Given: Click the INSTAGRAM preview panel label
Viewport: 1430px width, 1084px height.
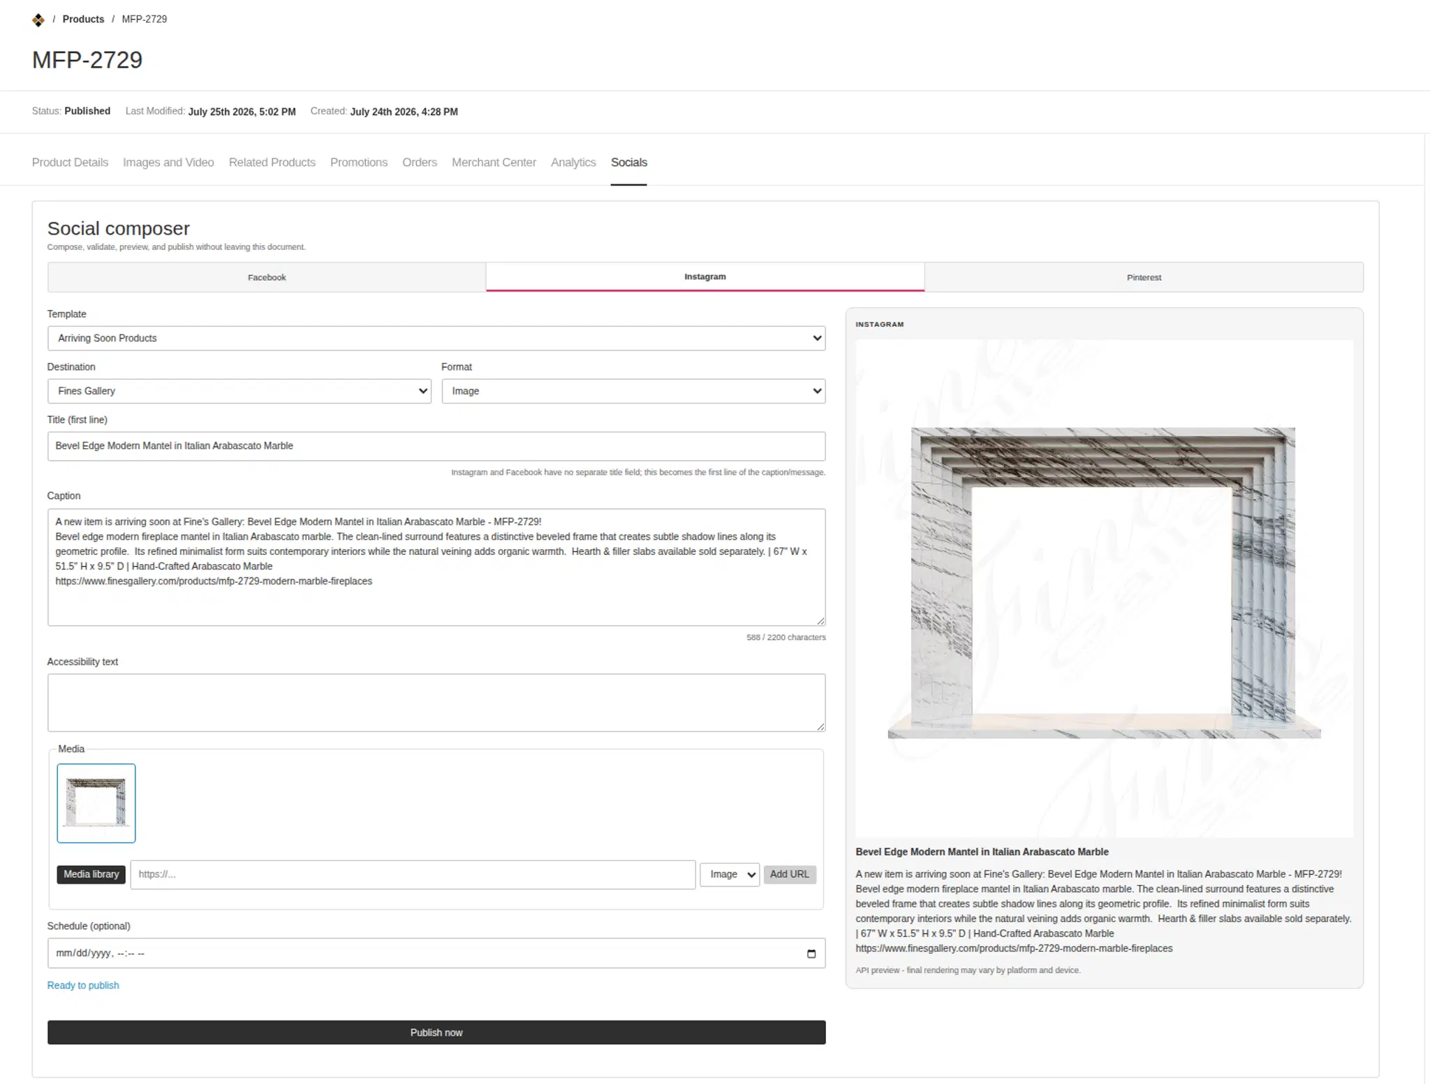Looking at the screenshot, I should pos(880,325).
